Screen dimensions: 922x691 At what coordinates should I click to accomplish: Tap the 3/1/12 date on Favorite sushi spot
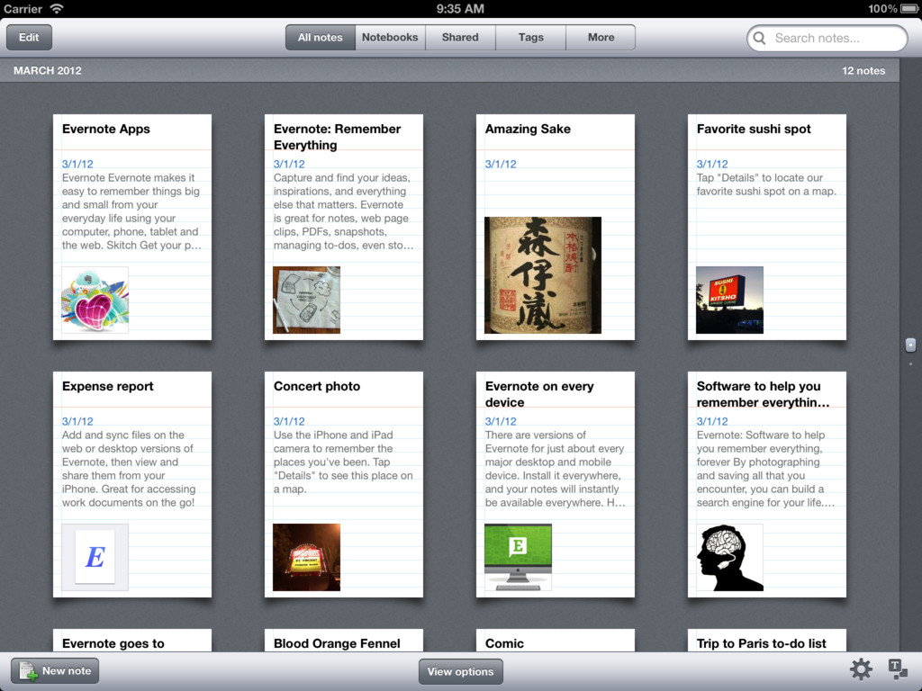tap(712, 165)
